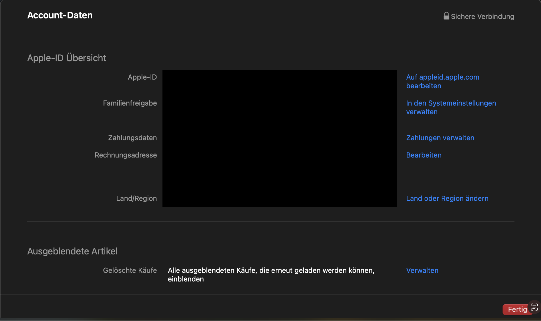Click the Rechnungsadresse label
Viewport: 541px width, 321px height.
[x=126, y=155]
